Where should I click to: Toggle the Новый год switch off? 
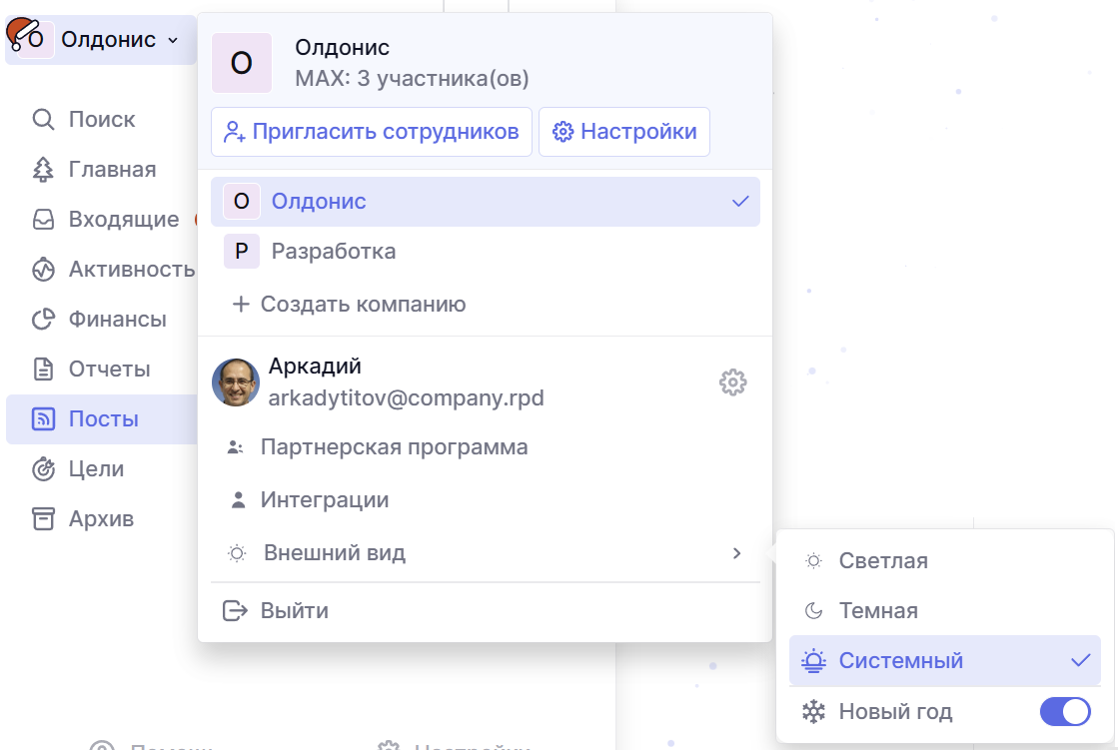pos(1065,712)
